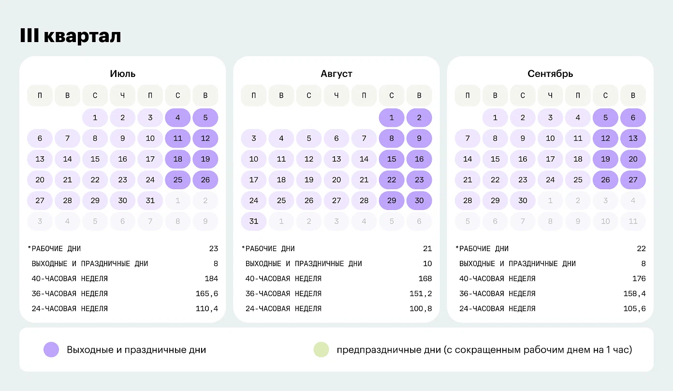This screenshot has height=391, width=673.
Task: Click the green pre-holiday legend circle
Action: 321,349
